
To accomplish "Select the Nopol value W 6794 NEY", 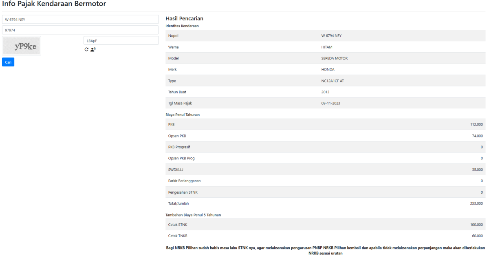I will 331,36.
